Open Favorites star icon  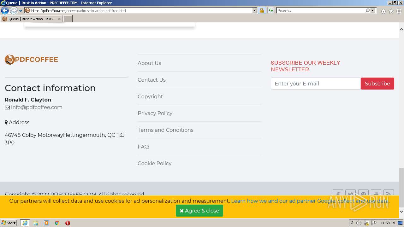tap(391, 11)
